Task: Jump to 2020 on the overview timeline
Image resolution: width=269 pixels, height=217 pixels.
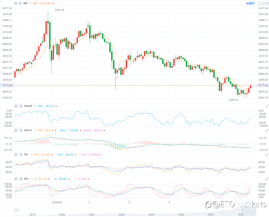Action: click(x=62, y=215)
